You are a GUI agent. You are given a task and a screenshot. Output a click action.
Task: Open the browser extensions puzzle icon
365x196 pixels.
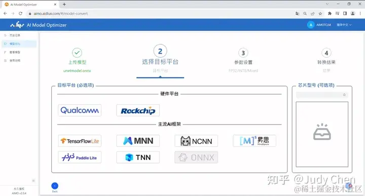tap(330, 14)
